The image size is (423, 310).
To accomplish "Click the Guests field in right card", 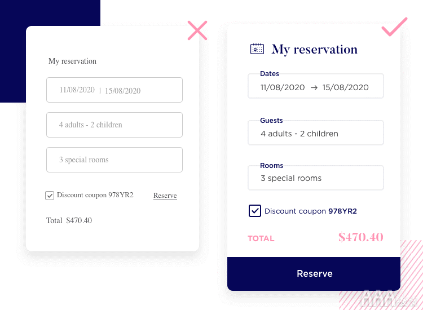I will pos(316,132).
